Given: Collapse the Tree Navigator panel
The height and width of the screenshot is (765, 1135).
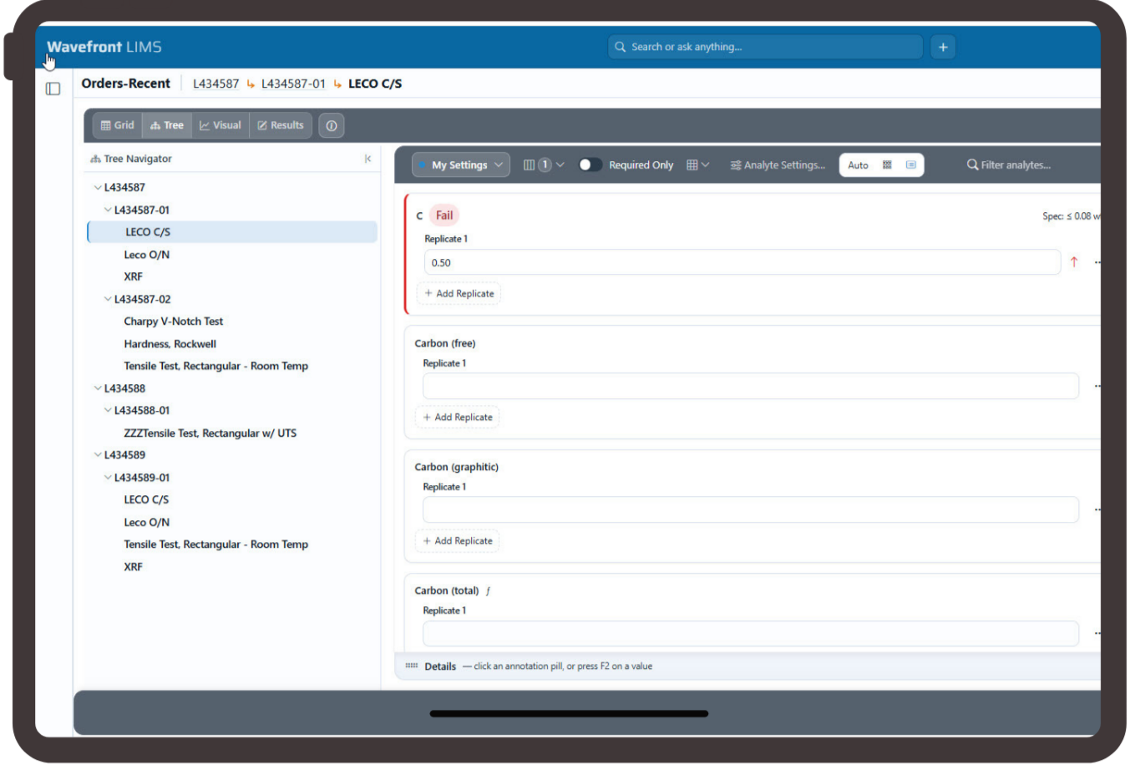Looking at the screenshot, I should [367, 159].
